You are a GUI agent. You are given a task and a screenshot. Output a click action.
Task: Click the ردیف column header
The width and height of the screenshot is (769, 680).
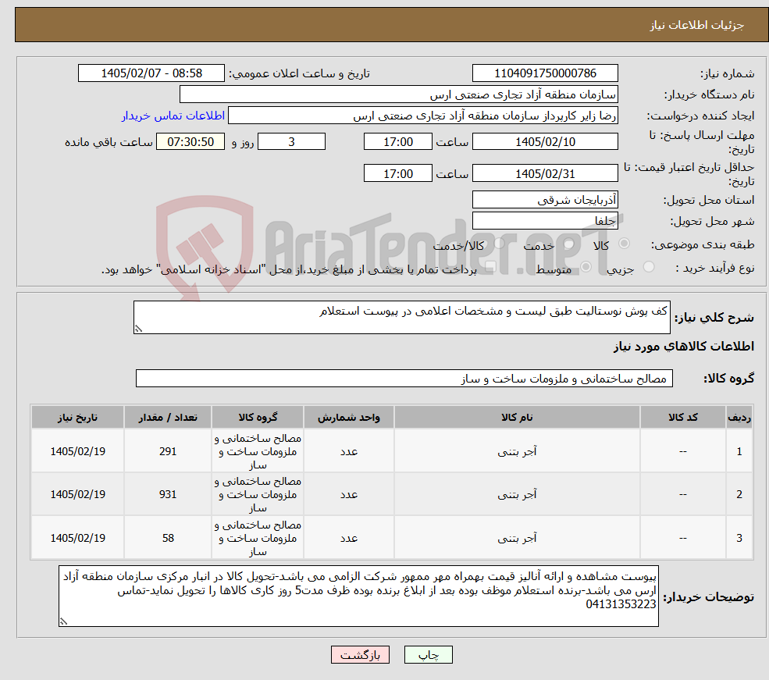pyautogui.click(x=739, y=417)
